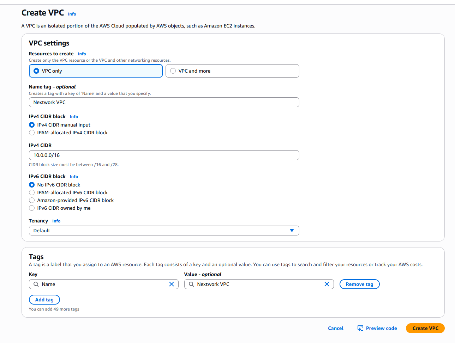Clear the tag value with X icon
The height and width of the screenshot is (343, 455).
click(x=327, y=284)
